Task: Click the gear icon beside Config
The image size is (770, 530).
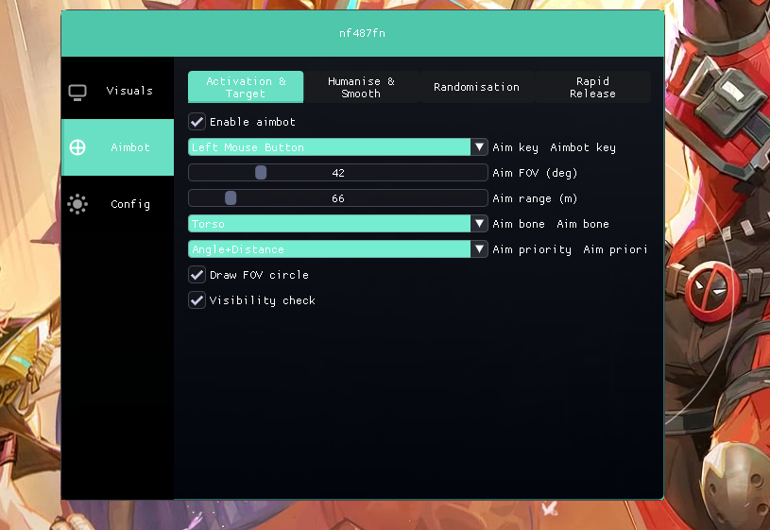Action: 77,204
